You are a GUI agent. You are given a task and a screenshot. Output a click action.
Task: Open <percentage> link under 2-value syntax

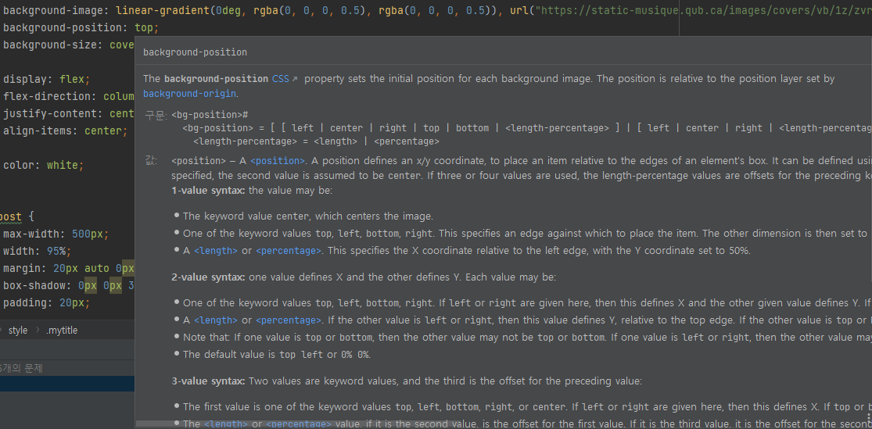pyautogui.click(x=288, y=320)
